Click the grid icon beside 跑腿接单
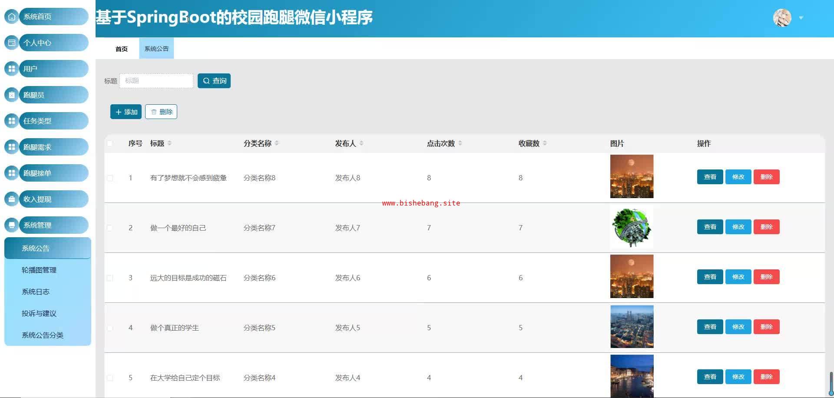The image size is (834, 398). (x=12, y=173)
